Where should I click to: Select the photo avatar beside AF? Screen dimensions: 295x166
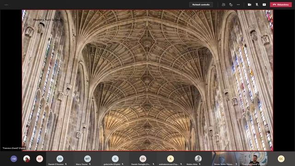tap(27, 159)
